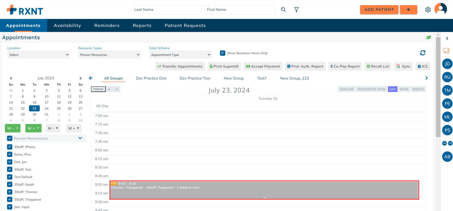
Task: Open the Co-Pay Report
Action: [x=345, y=66]
